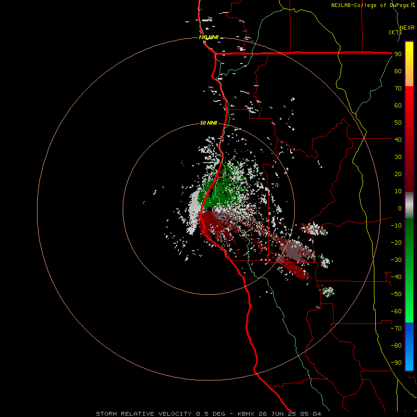Click the KBHX station identifier in caption
The width and height of the screenshot is (417, 417).
click(246, 414)
